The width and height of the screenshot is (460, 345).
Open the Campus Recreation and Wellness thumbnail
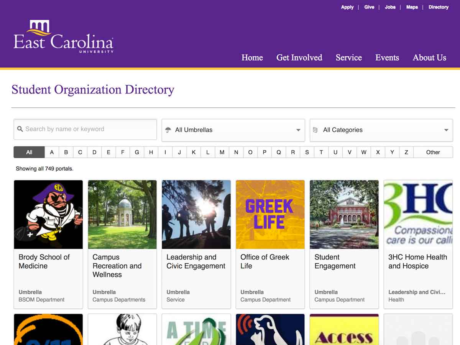[x=122, y=215]
